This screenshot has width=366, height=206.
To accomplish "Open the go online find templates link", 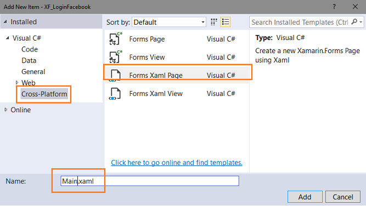I will 177,162.
